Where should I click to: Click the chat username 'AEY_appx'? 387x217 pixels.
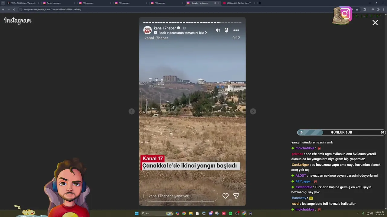click(x=303, y=181)
